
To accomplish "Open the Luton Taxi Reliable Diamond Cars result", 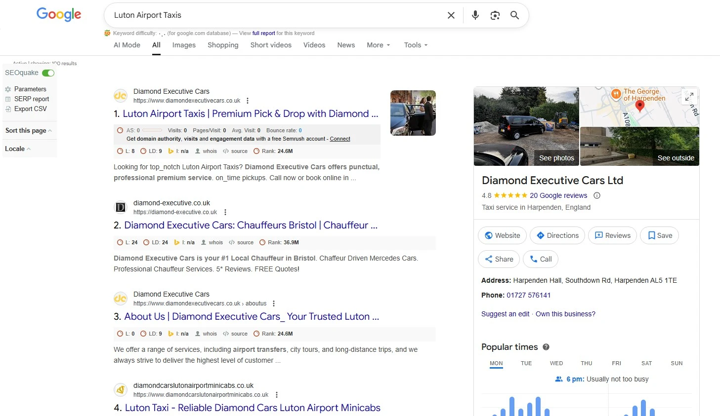I will 253,408.
